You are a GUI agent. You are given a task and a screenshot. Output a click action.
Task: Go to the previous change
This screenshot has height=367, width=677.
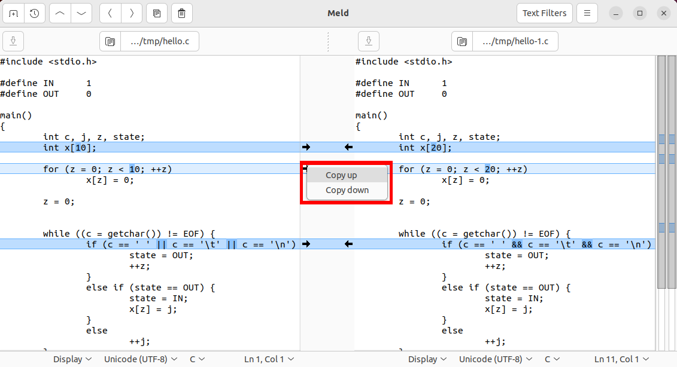tap(59, 13)
